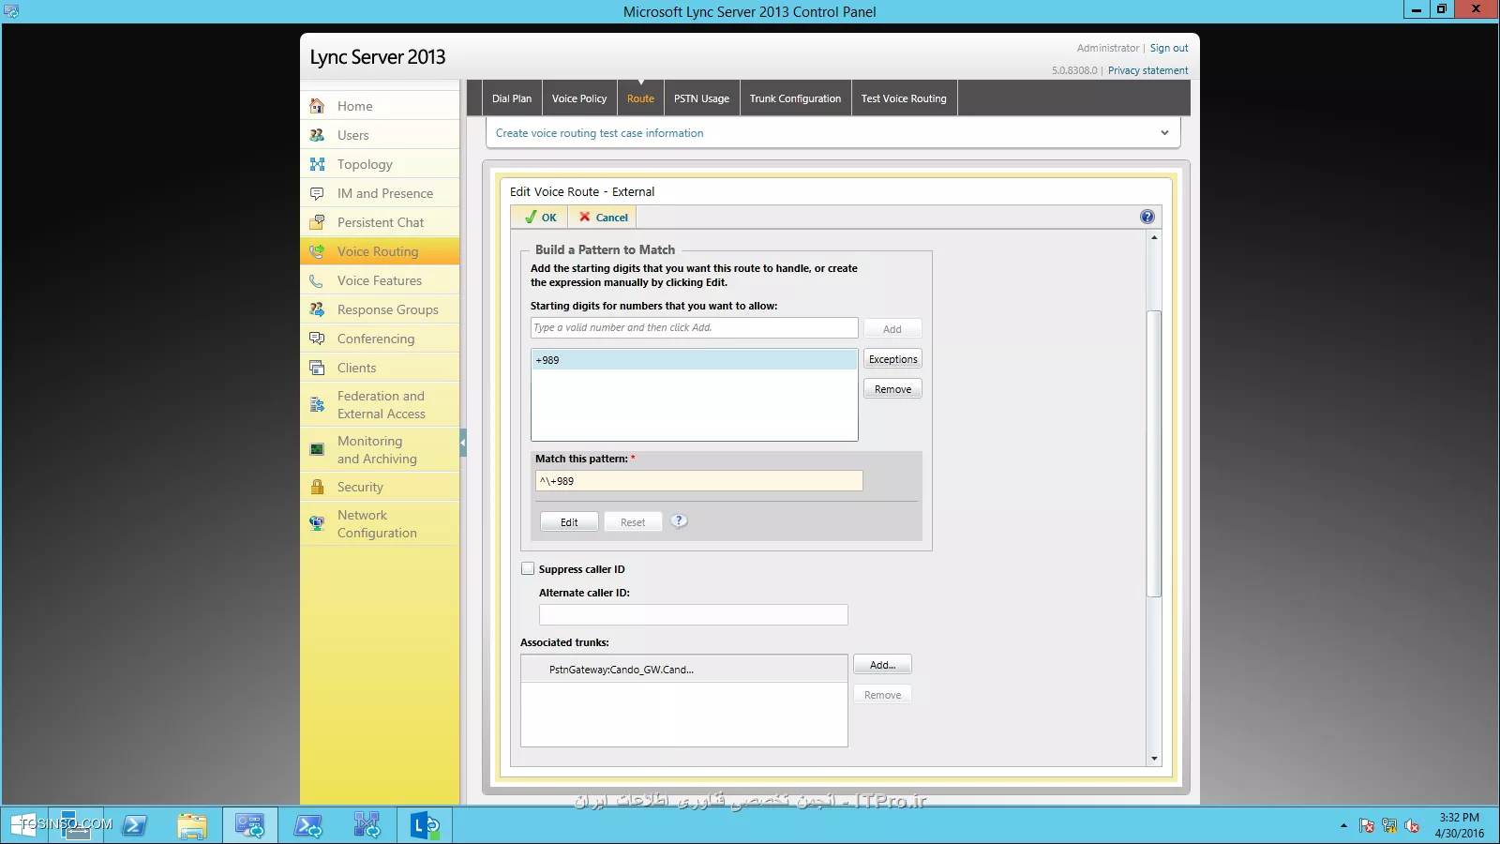The image size is (1500, 844).
Task: Click the Reset pattern button
Action: coord(633,522)
